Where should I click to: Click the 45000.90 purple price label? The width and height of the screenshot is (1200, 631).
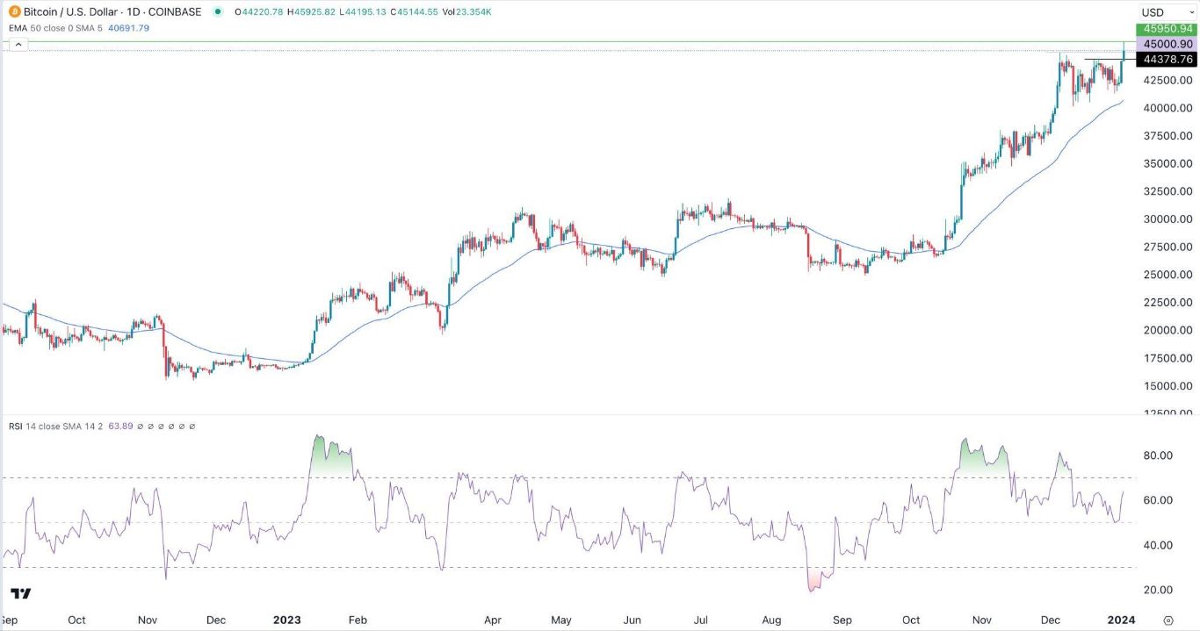pos(1167,44)
